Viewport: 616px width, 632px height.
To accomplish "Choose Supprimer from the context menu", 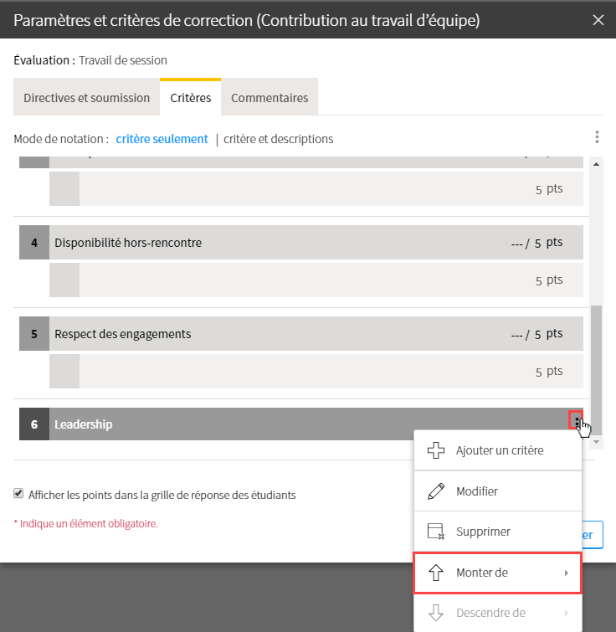I will 498,532.
